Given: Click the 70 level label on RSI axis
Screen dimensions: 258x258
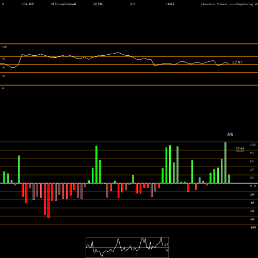Looking at the screenshot, I should click(4, 59).
